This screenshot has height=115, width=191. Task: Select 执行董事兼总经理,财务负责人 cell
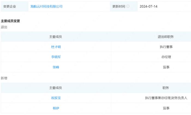point(166,98)
